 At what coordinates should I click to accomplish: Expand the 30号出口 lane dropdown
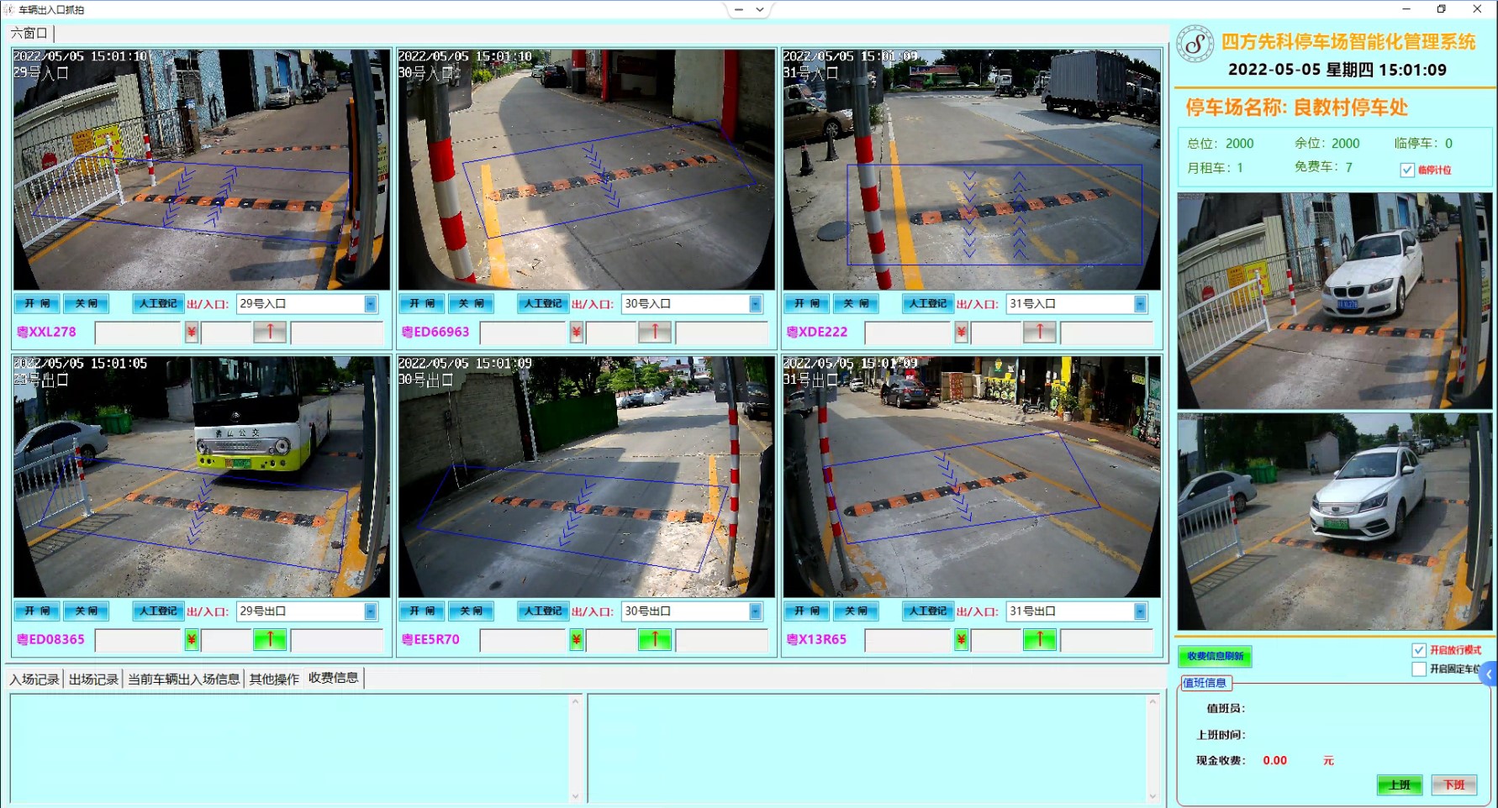(755, 611)
